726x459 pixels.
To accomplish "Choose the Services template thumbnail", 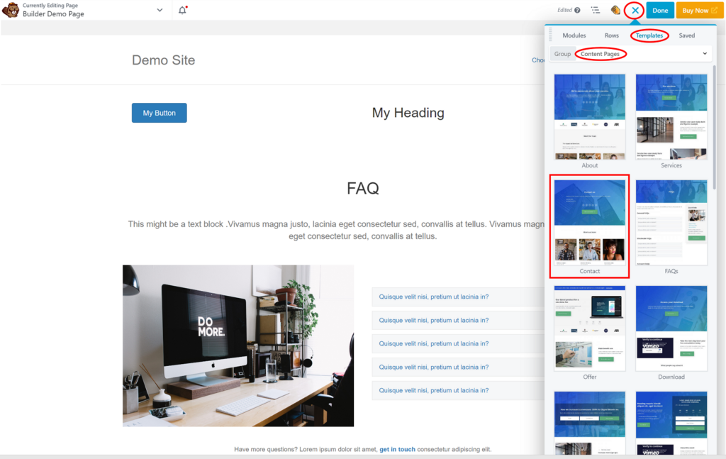I will pyautogui.click(x=671, y=117).
